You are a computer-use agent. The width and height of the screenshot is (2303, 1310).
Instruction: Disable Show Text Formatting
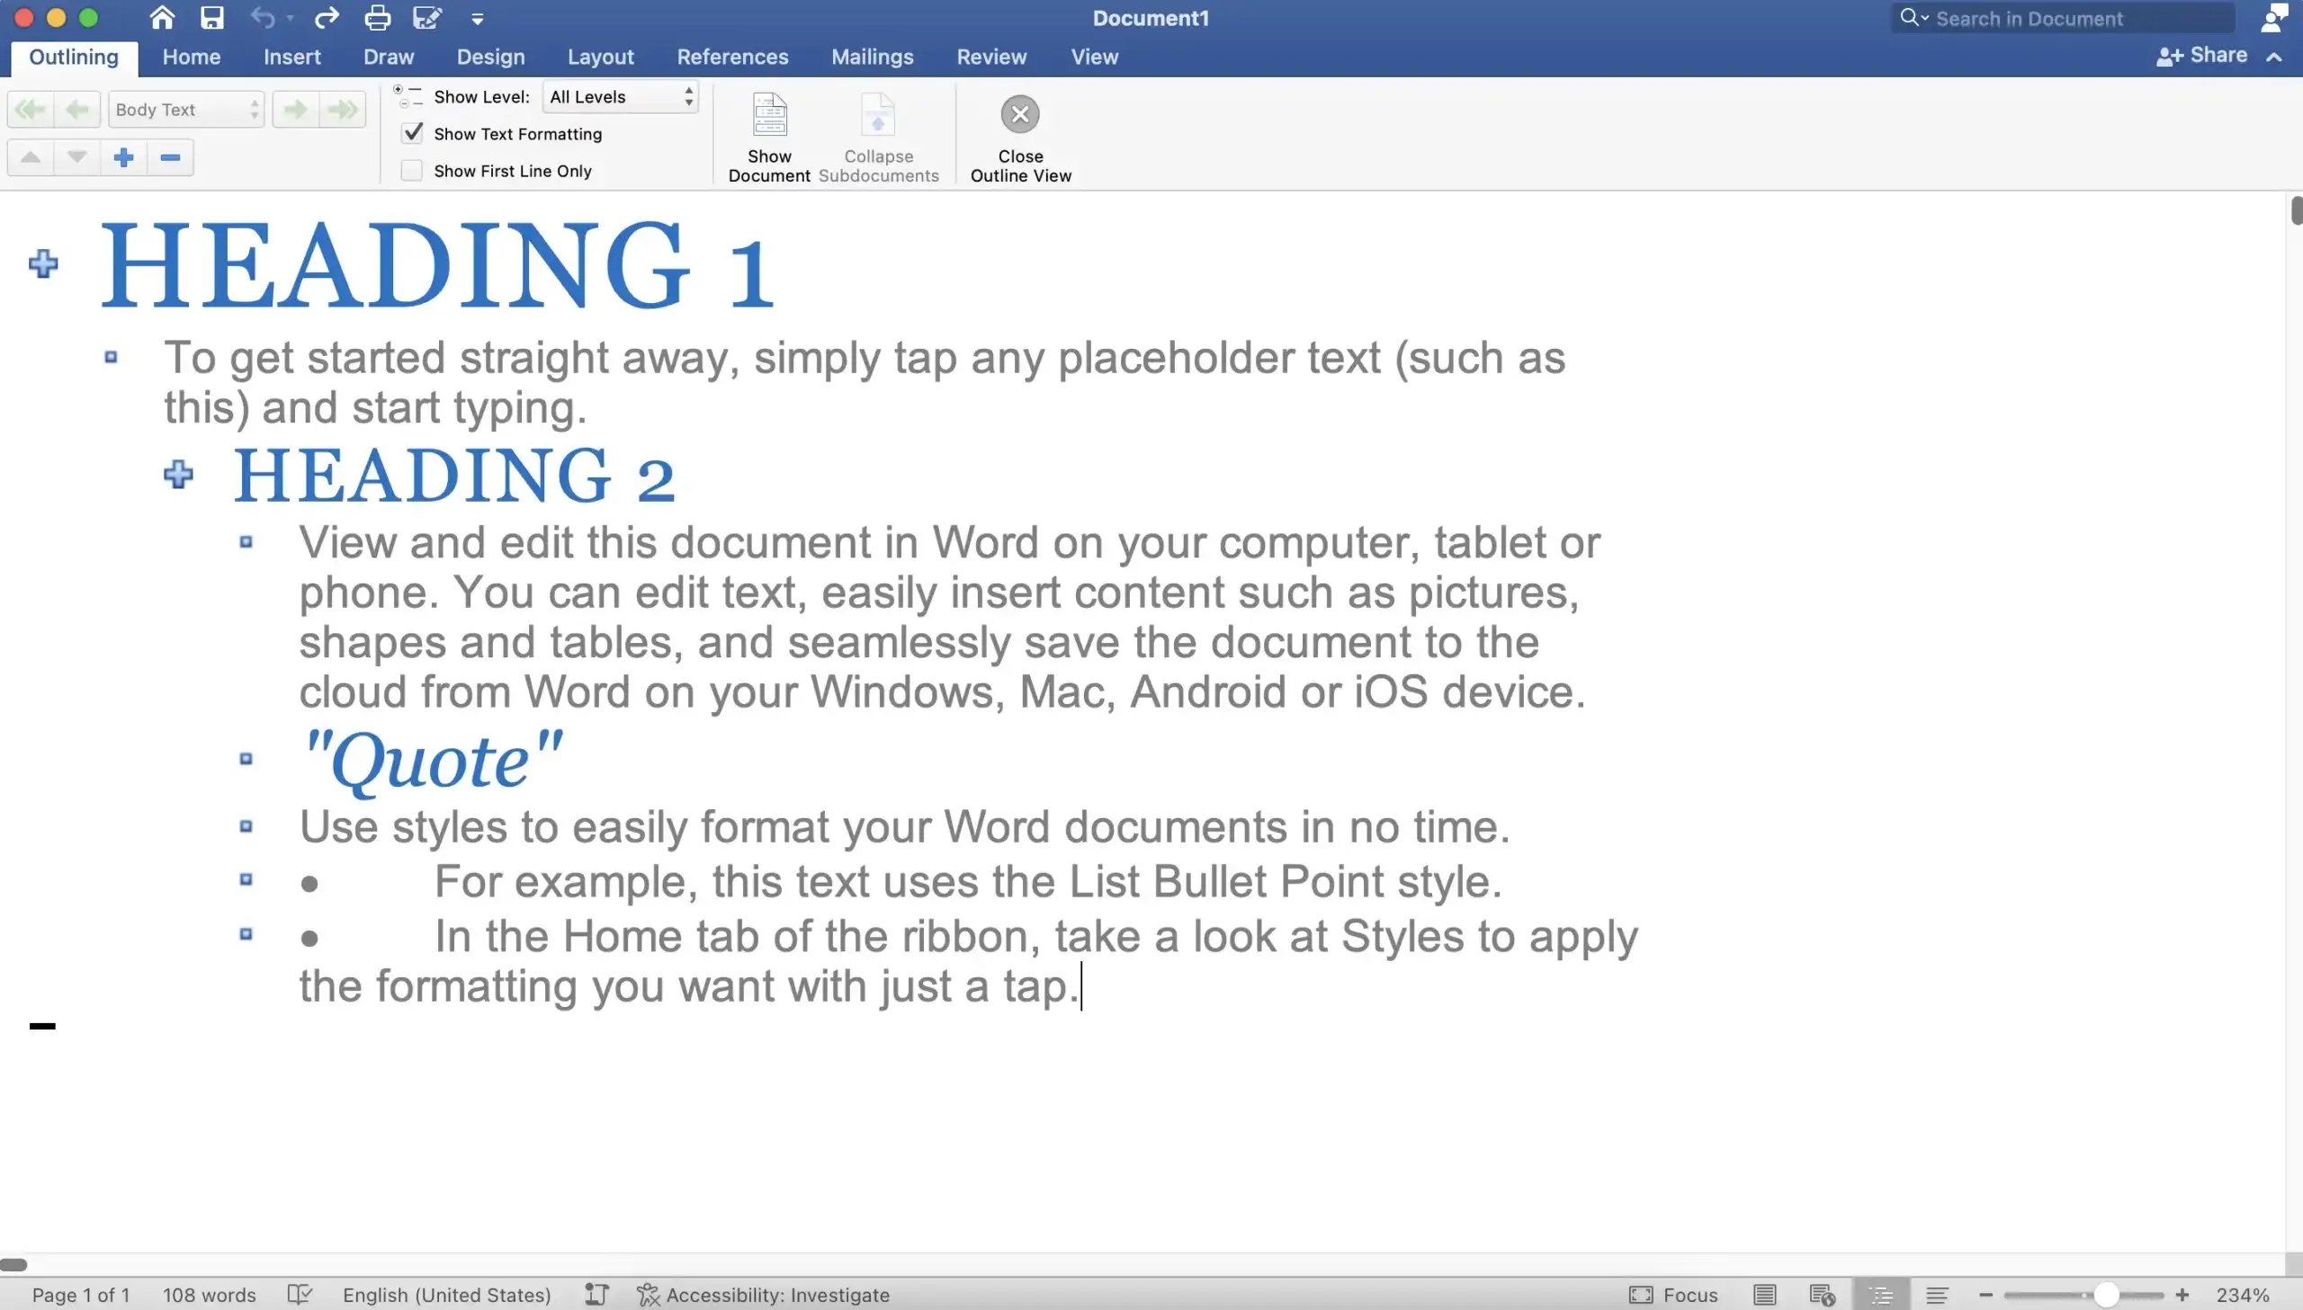coord(412,133)
